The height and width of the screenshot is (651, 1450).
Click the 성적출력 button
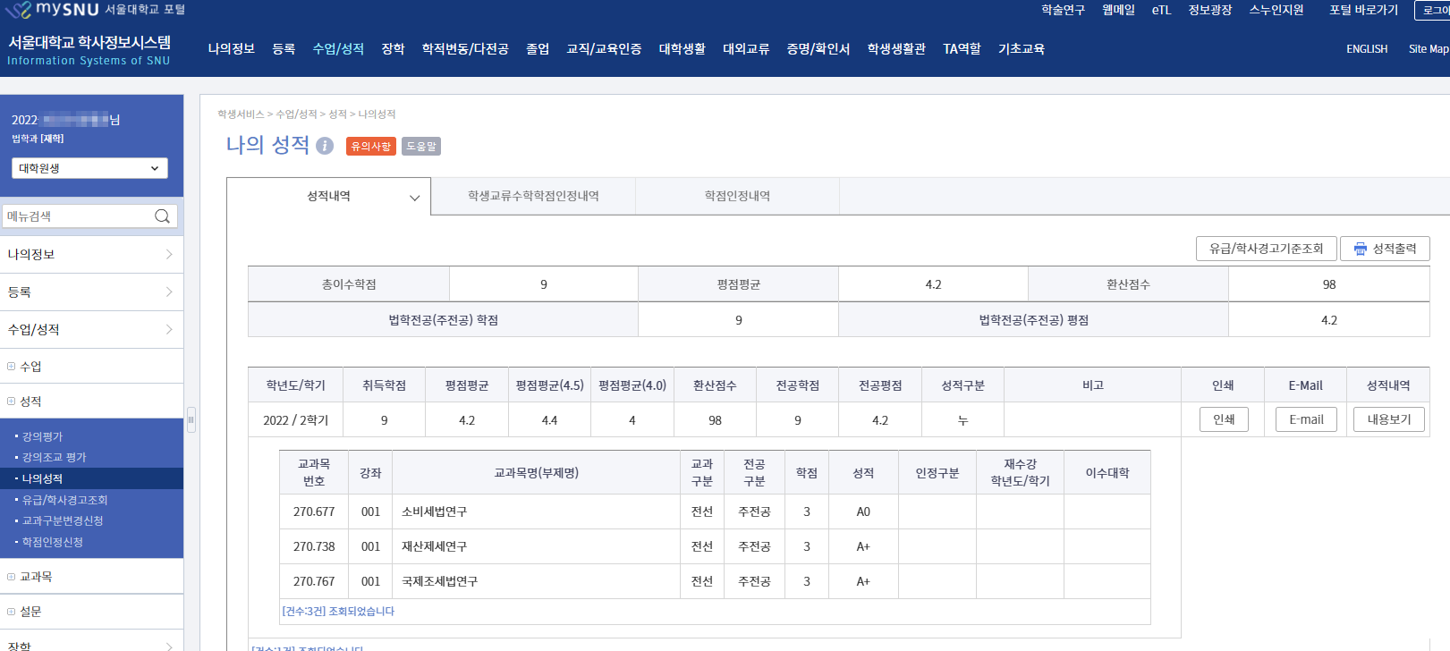[1385, 249]
